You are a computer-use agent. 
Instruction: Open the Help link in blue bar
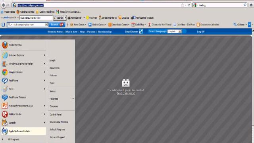click(82, 32)
